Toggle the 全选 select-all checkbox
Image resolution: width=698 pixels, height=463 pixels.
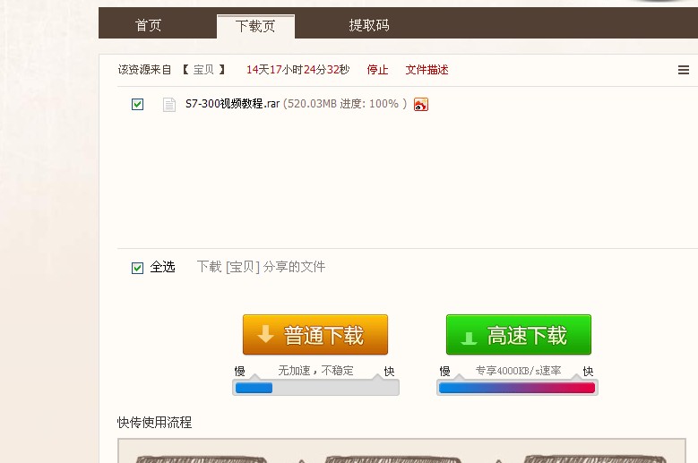138,268
